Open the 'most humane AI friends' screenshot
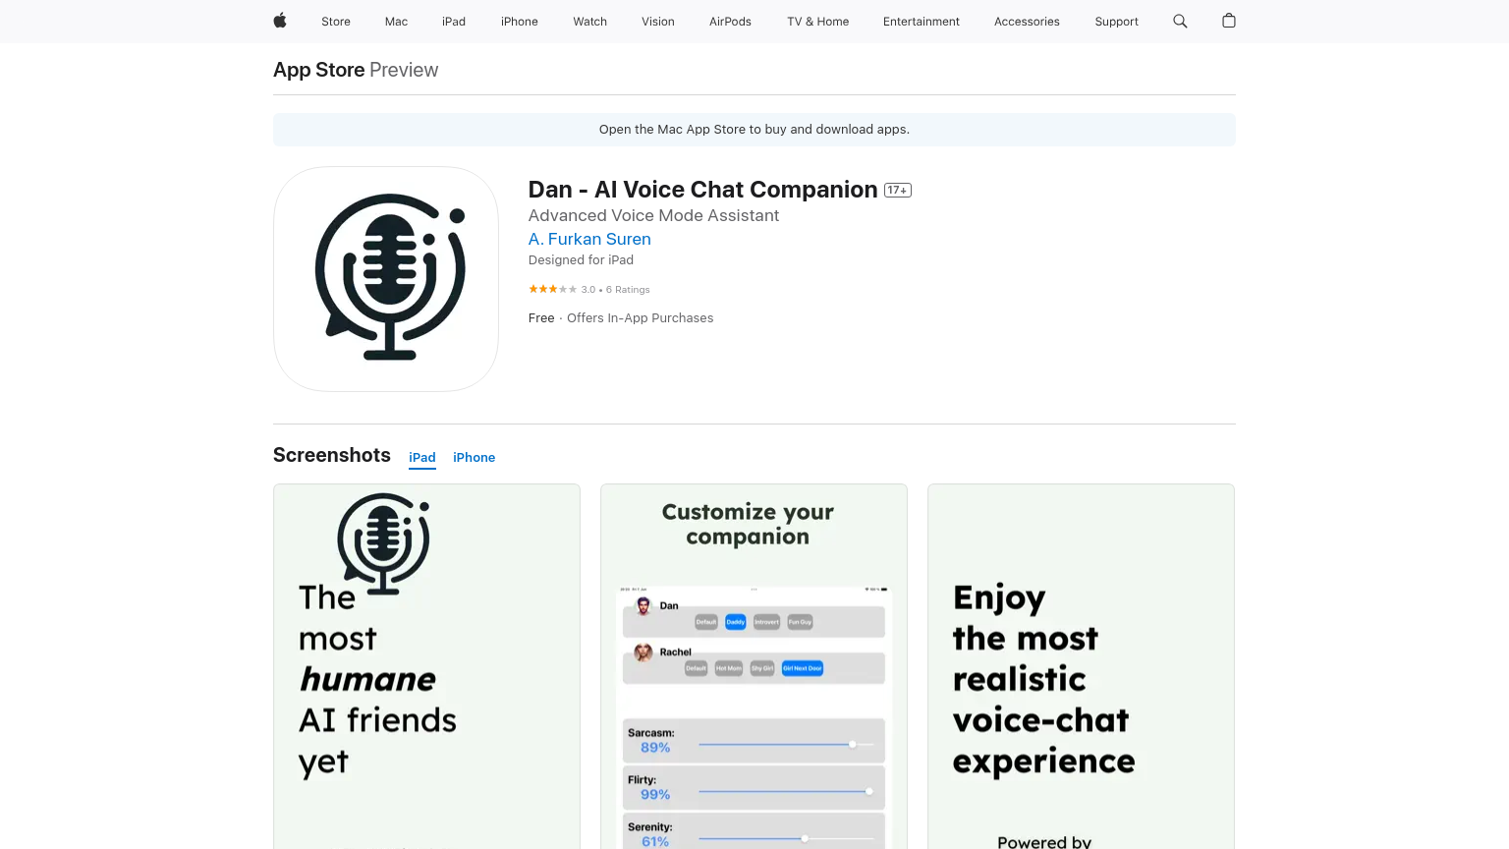 click(x=426, y=666)
